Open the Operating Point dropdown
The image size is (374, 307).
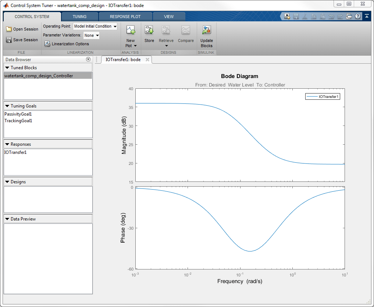point(95,26)
